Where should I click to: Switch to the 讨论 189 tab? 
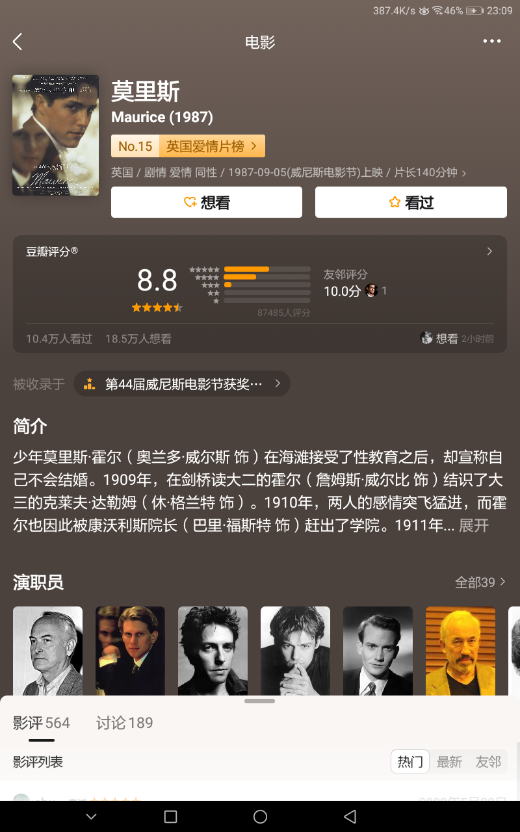[125, 723]
